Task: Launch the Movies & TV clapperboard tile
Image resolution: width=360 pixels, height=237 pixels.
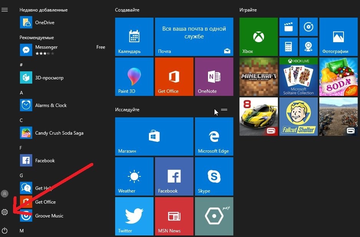Action: tap(288, 27)
